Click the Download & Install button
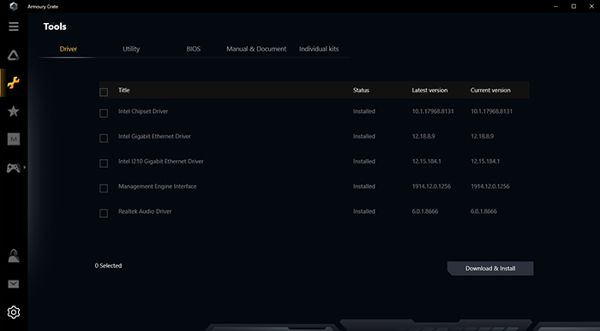The width and height of the screenshot is (600, 331). pos(490,269)
